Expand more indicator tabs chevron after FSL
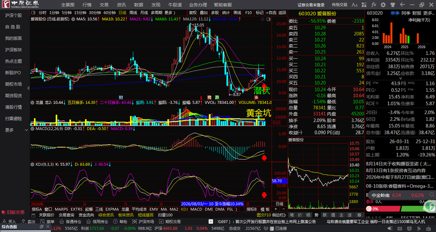This screenshot has height=232, width=436. (236, 209)
